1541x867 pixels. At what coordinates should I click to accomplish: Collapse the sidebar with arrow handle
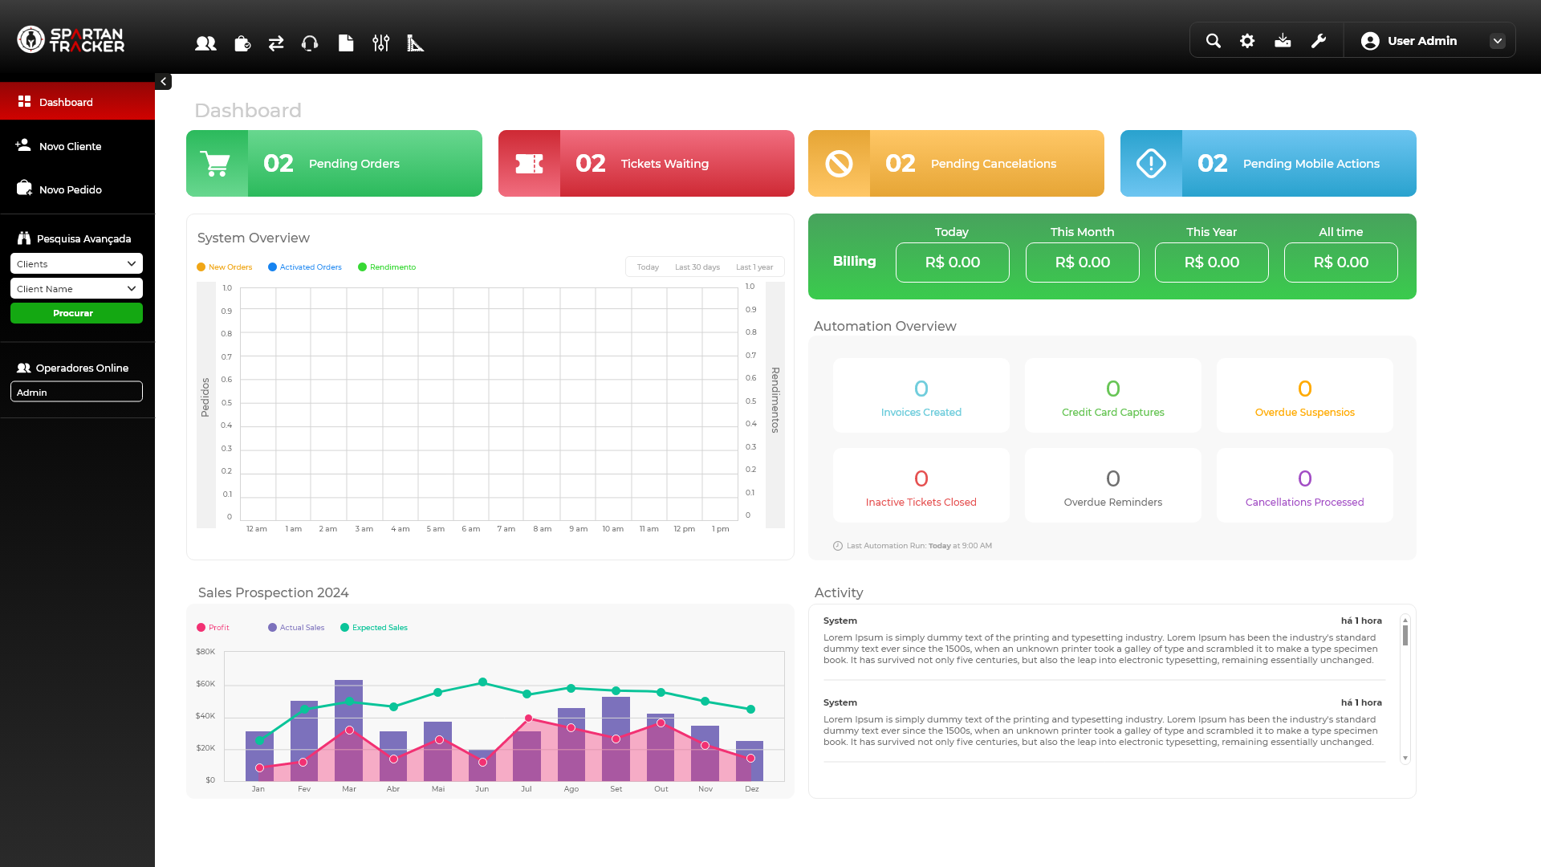pyautogui.click(x=163, y=81)
